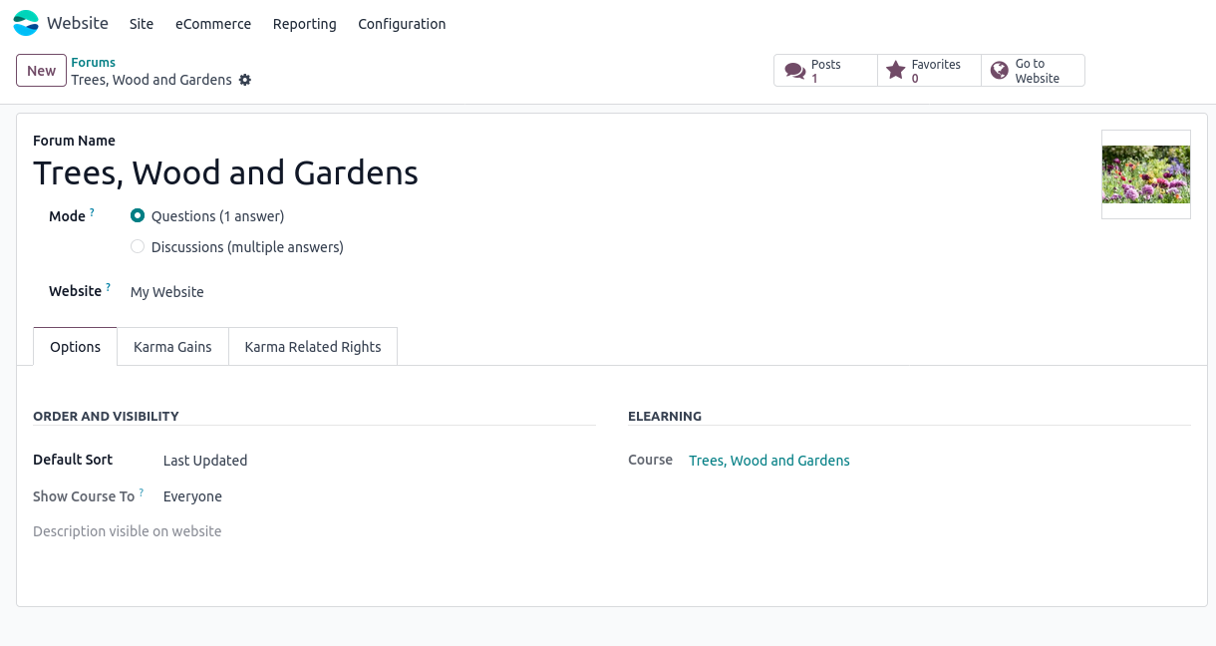Click the forum flower image thumbnail
Viewport: 1216px width, 646px height.
coord(1145,174)
